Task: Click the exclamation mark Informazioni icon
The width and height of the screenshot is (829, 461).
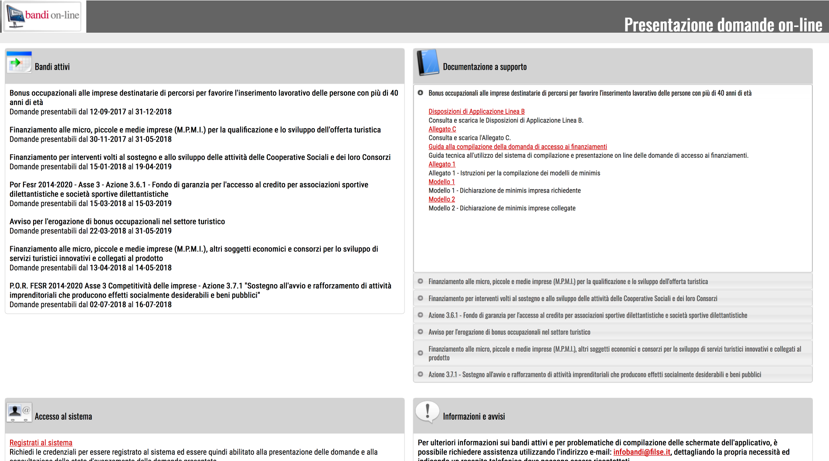Action: [x=427, y=412]
